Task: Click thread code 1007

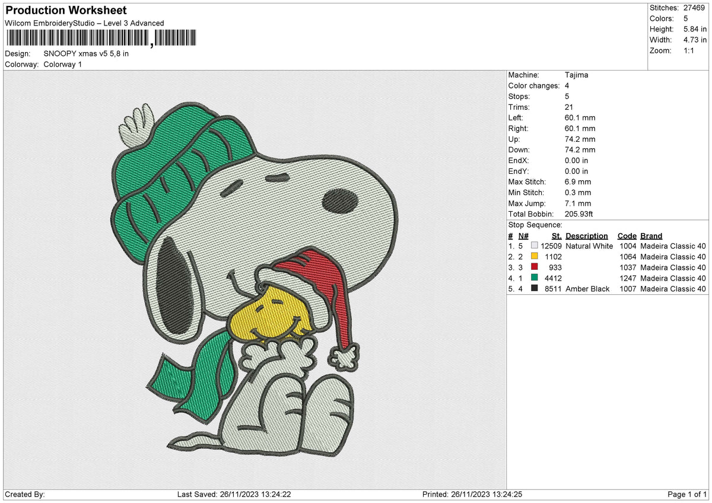Action: click(628, 289)
